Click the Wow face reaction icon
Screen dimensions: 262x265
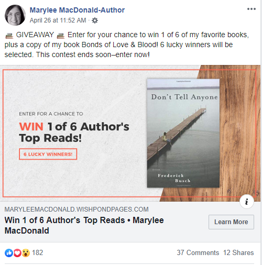coord(26,253)
